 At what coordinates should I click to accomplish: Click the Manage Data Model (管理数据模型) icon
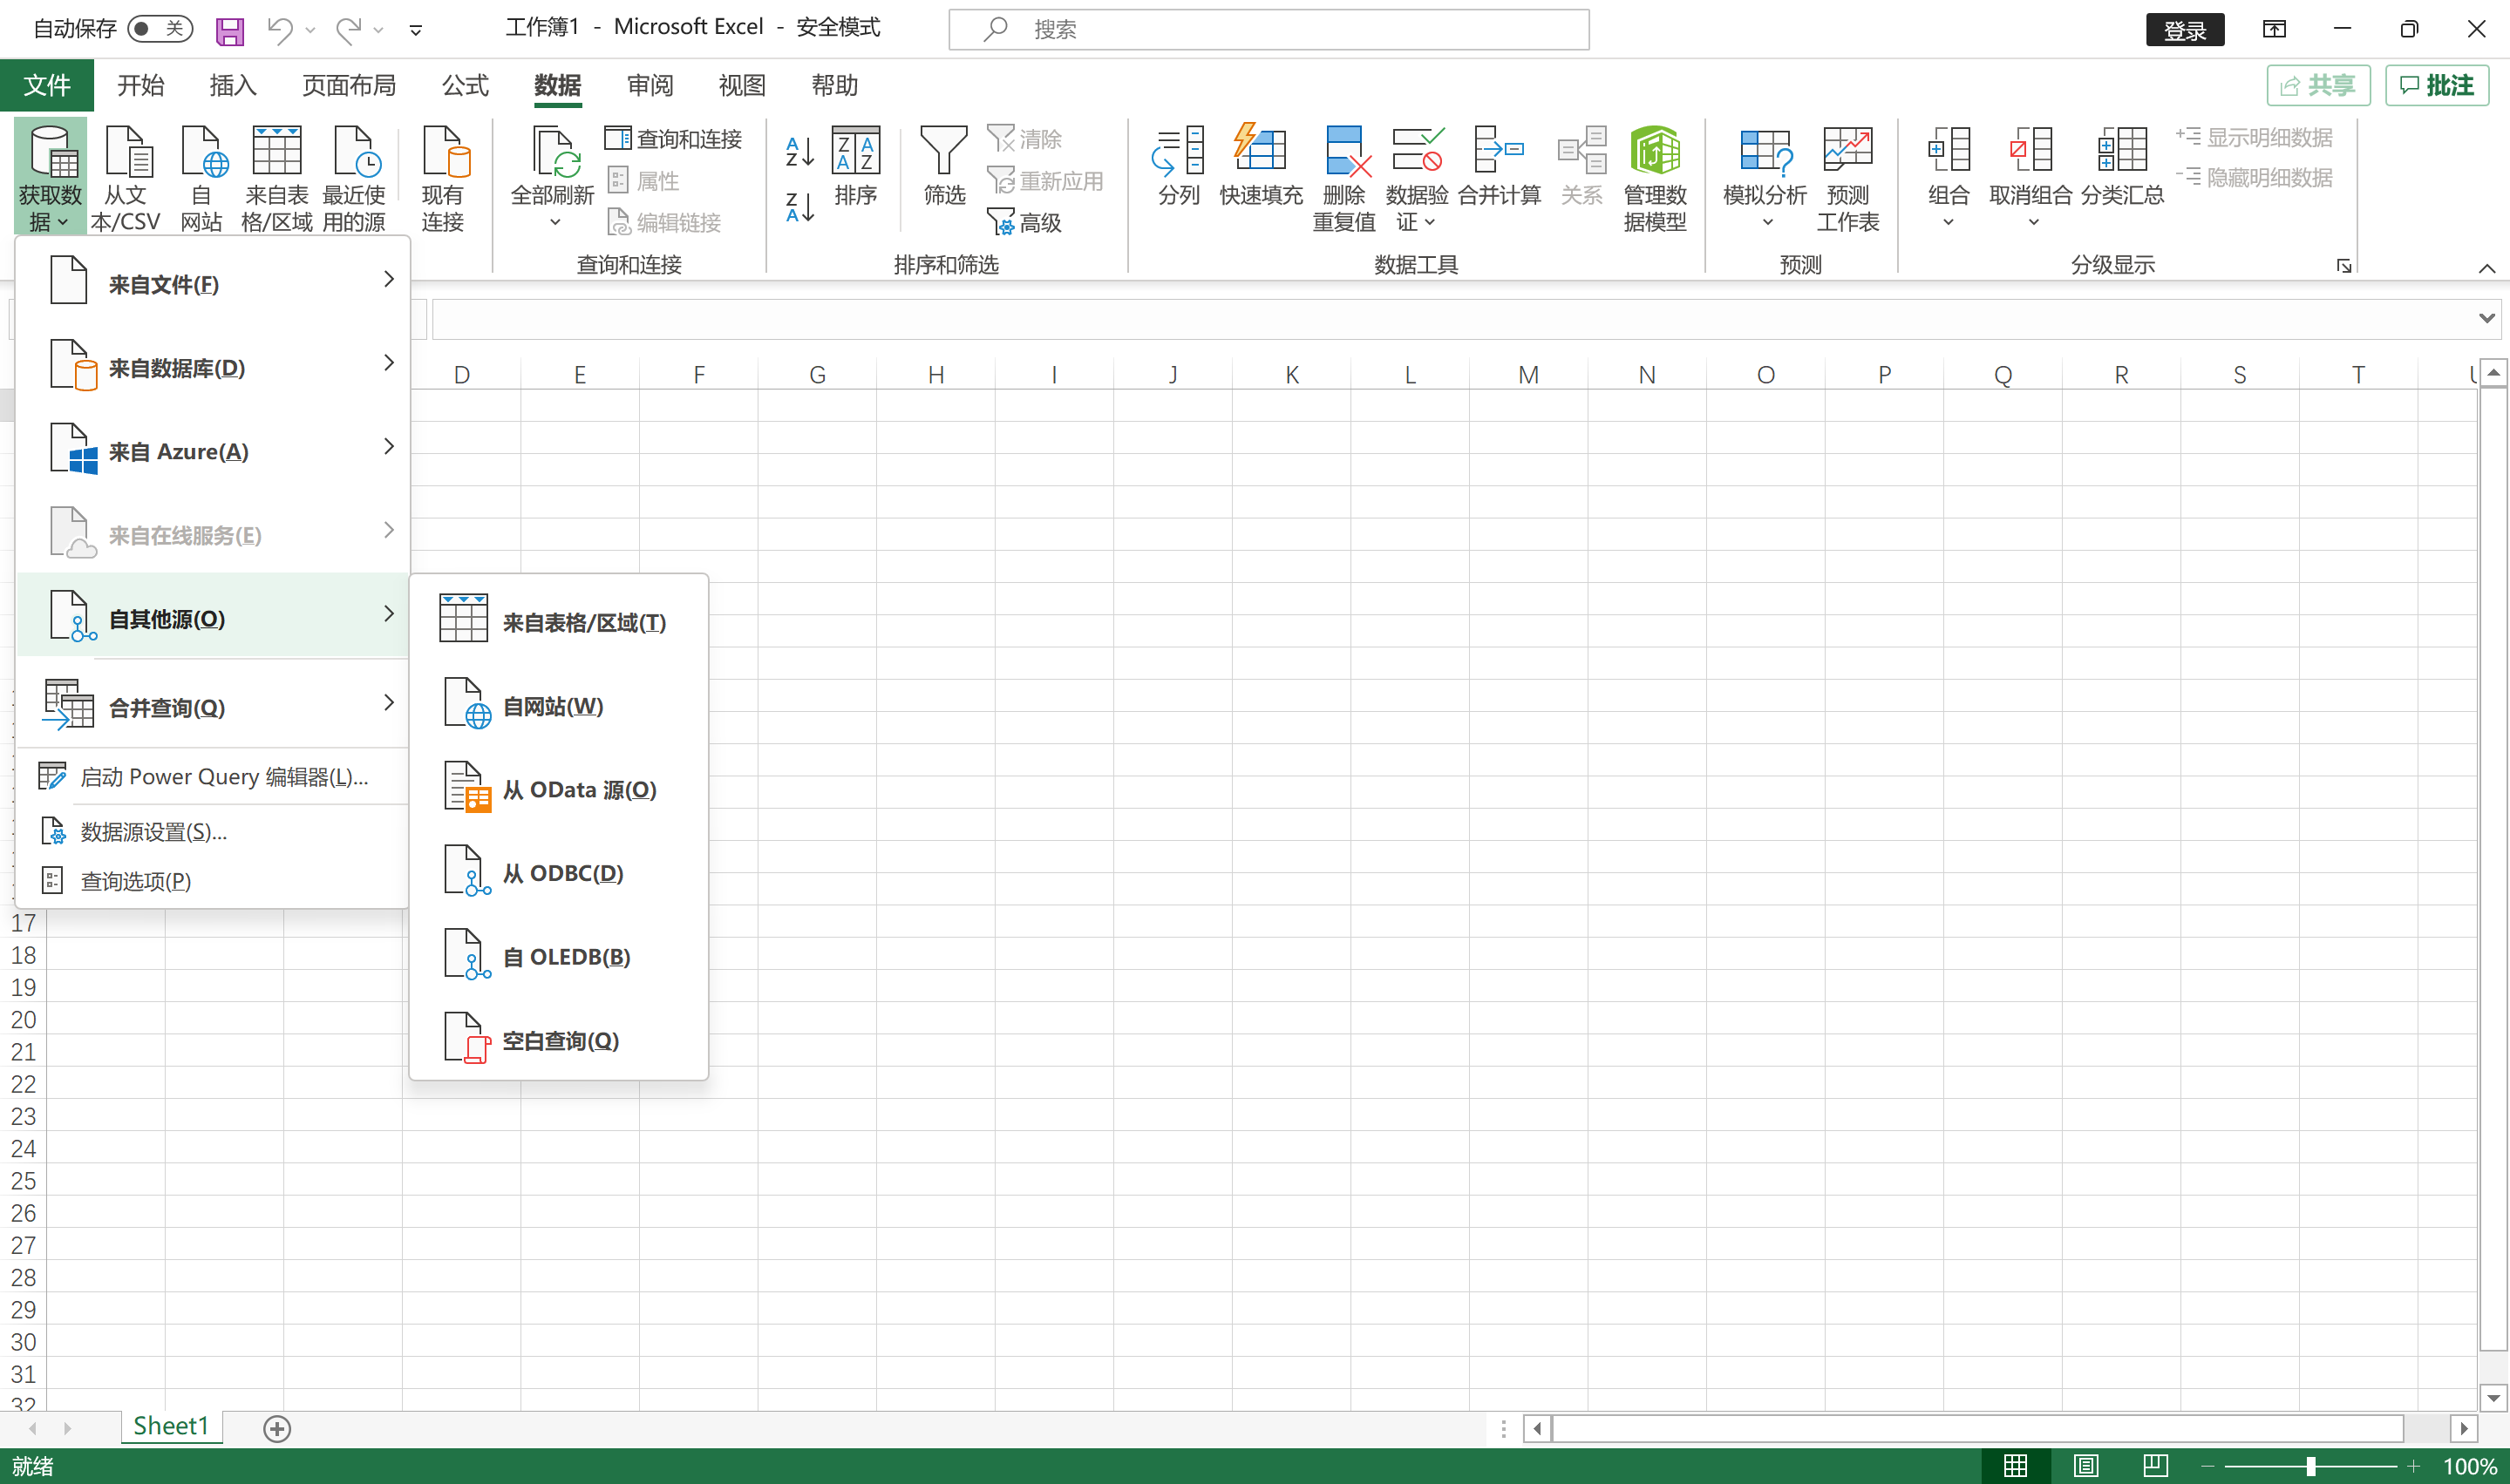pyautogui.click(x=1654, y=151)
